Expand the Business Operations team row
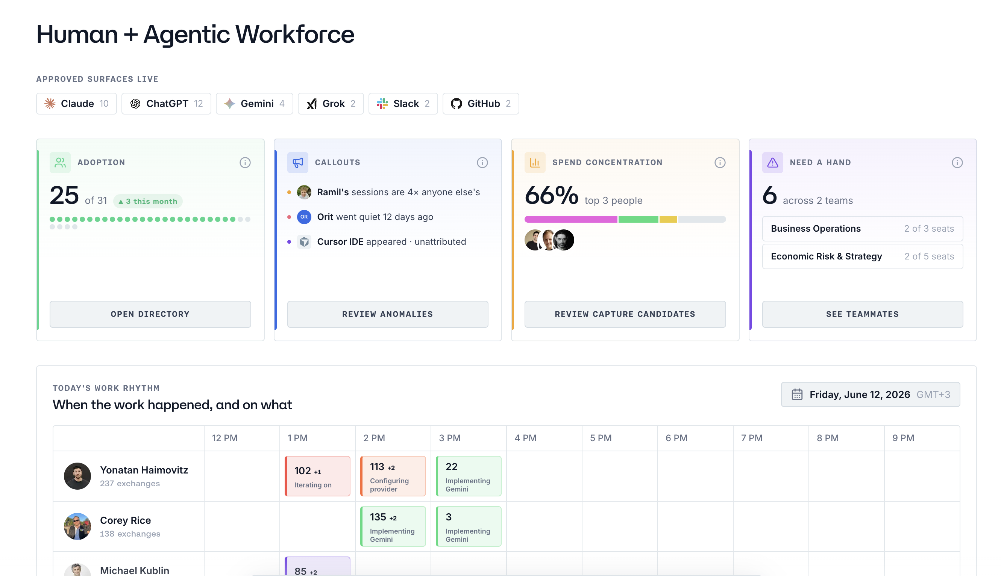This screenshot has height=576, width=1001. point(862,229)
